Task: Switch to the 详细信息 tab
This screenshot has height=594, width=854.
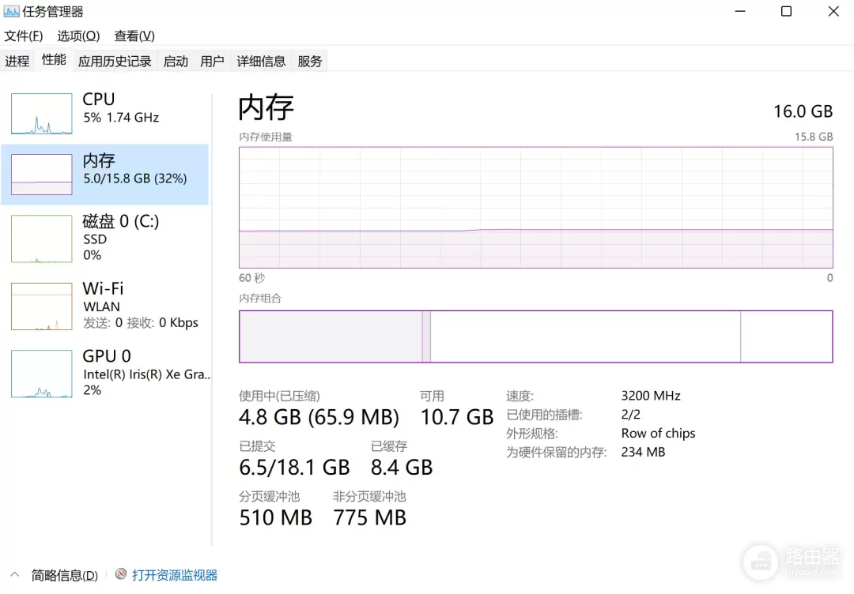Action: click(x=261, y=61)
